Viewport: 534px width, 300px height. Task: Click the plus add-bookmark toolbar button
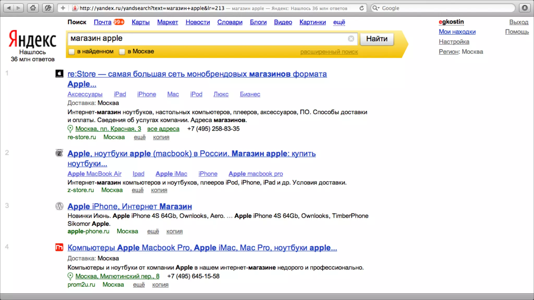[x=63, y=8]
